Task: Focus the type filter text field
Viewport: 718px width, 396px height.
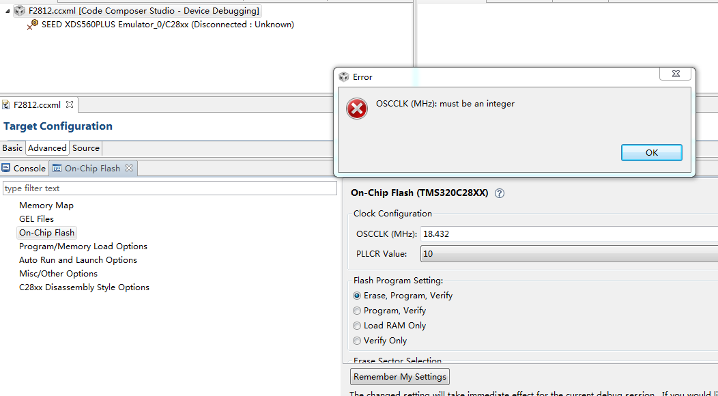Action: 170,188
